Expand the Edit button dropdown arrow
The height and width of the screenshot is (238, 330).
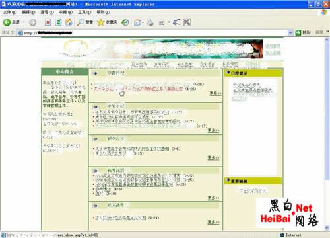pos(169,22)
